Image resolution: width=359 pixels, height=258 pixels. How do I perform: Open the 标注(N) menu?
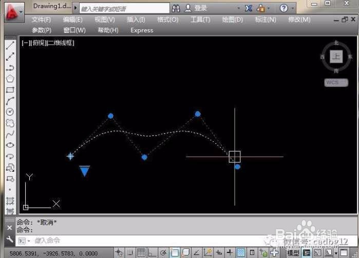pos(266,20)
